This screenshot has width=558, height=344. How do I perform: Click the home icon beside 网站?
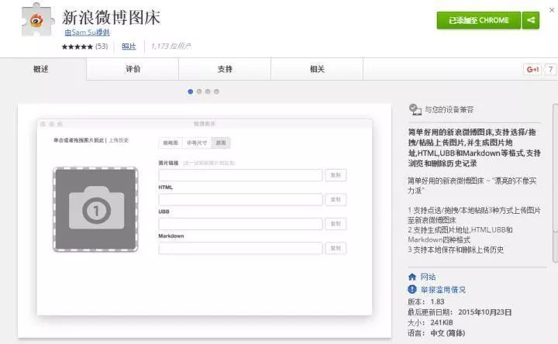click(x=412, y=277)
